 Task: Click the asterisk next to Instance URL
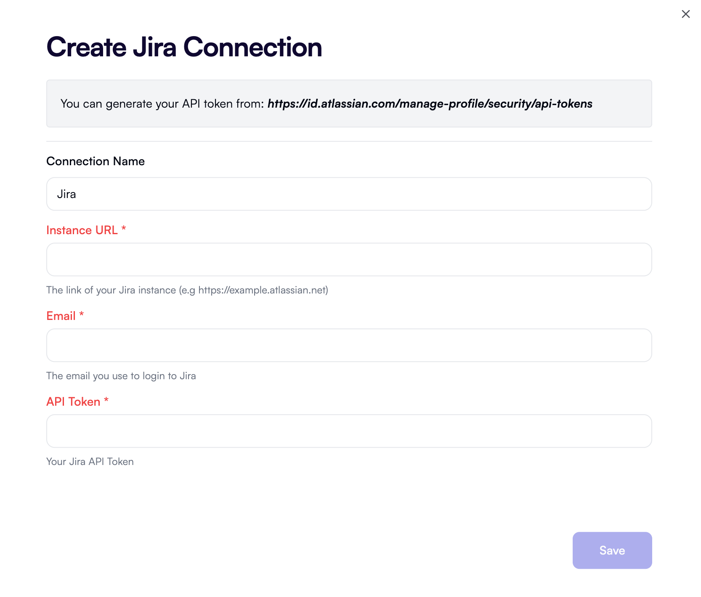coord(123,229)
